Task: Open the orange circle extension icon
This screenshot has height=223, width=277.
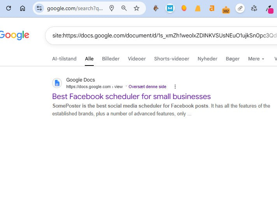Action: pos(184,8)
